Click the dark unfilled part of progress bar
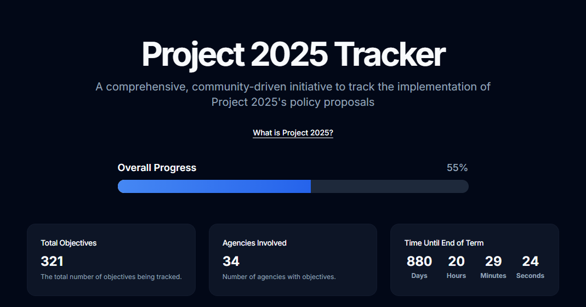 (389, 186)
